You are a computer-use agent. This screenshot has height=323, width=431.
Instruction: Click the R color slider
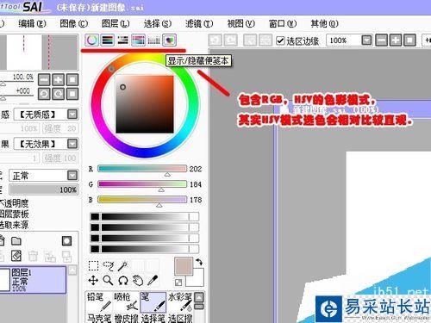coord(142,169)
